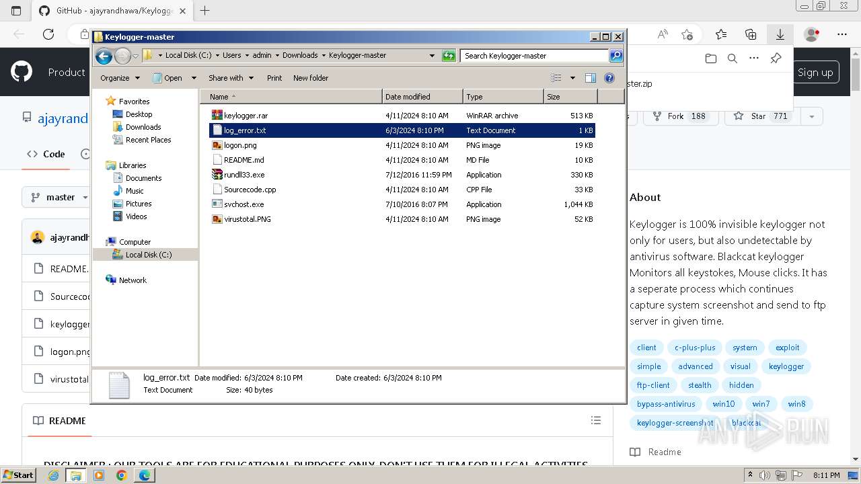Click the Readme link in About sidebar
The width and height of the screenshot is (861, 484).
pos(656,452)
